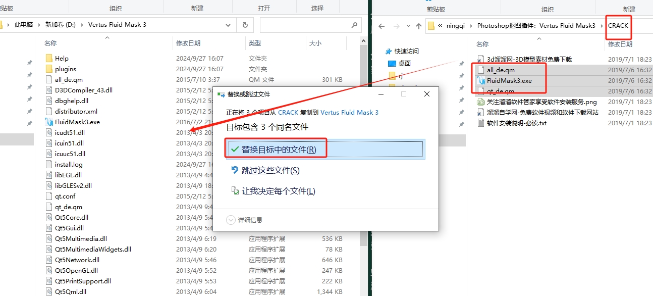Click the search magnifier icon in left window

pos(354,25)
